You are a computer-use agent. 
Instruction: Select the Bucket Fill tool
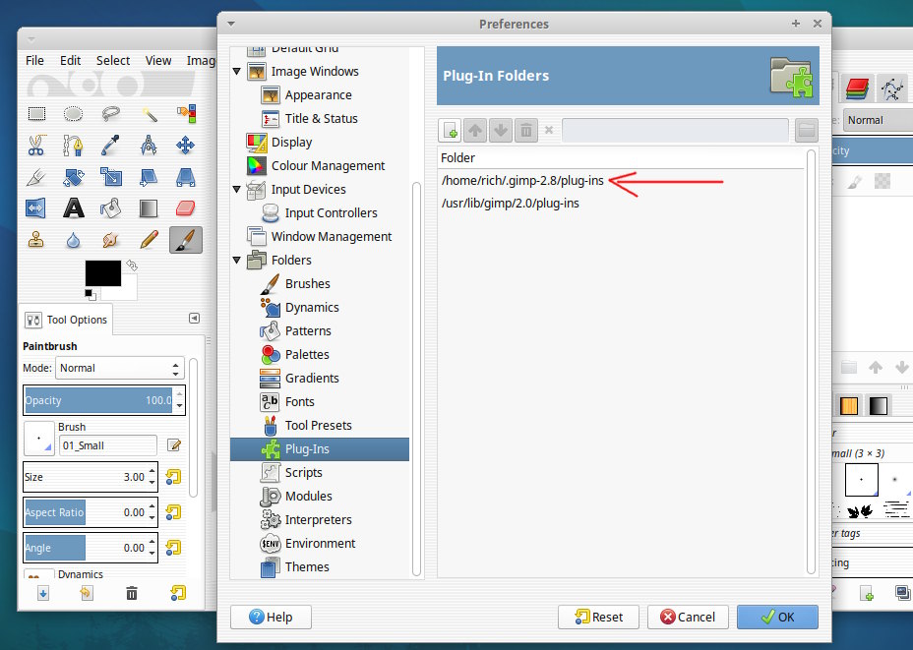pyautogui.click(x=110, y=207)
